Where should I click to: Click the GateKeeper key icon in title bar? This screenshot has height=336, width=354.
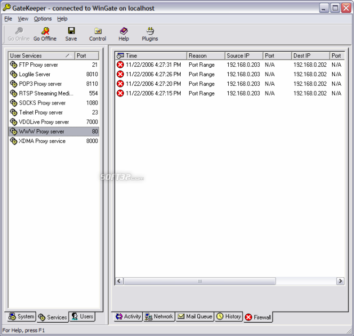point(6,7)
